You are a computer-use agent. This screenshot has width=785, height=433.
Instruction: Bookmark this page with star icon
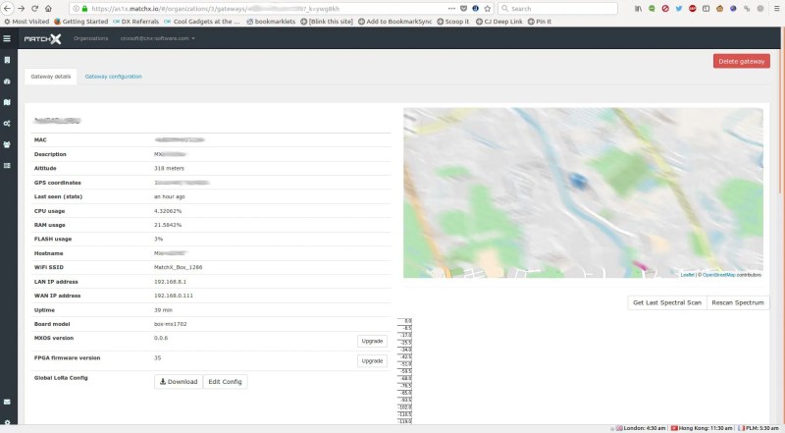click(x=487, y=8)
